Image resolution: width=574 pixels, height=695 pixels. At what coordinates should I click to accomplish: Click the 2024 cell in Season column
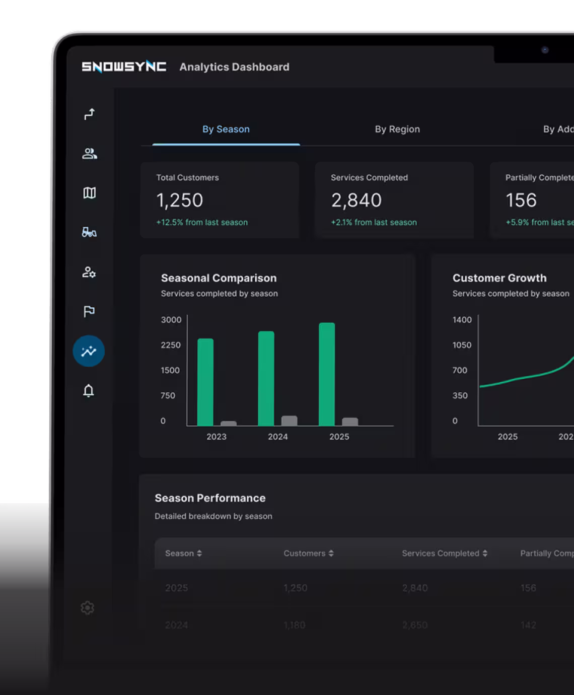(x=176, y=625)
